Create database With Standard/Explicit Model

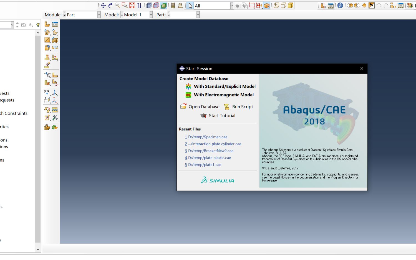(221, 86)
